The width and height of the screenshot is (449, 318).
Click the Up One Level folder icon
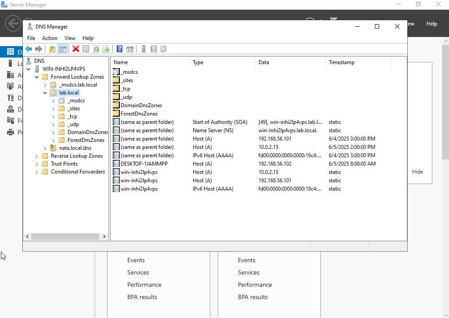click(x=52, y=49)
